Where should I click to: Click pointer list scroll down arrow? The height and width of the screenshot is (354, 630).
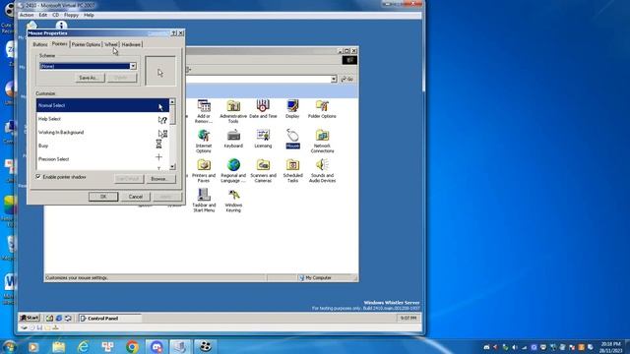pyautogui.click(x=172, y=166)
